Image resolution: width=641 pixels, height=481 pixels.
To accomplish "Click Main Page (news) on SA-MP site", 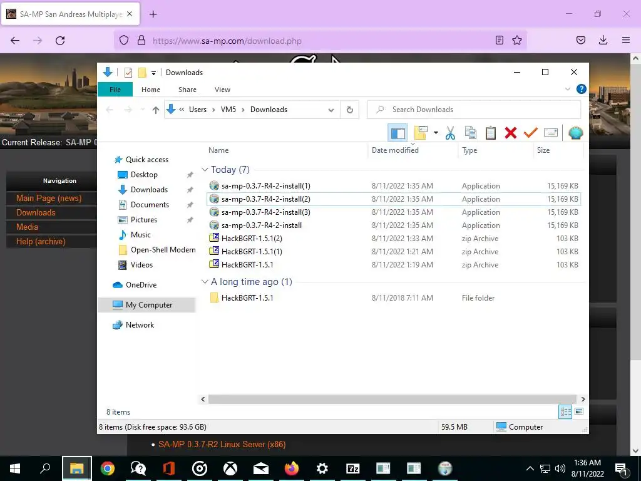I will (49, 199).
